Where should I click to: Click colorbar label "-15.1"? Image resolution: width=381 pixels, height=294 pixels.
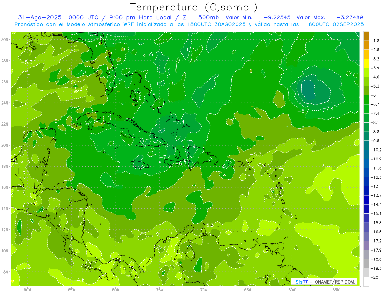[376, 213]
